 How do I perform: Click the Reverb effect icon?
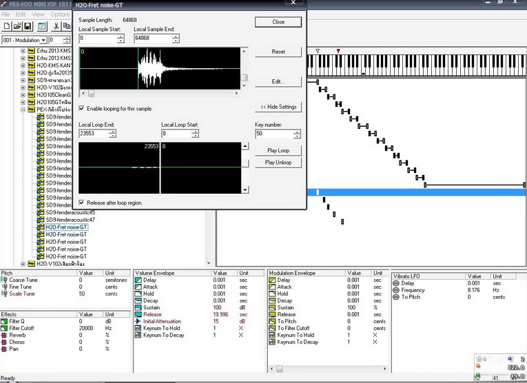pos(4,335)
